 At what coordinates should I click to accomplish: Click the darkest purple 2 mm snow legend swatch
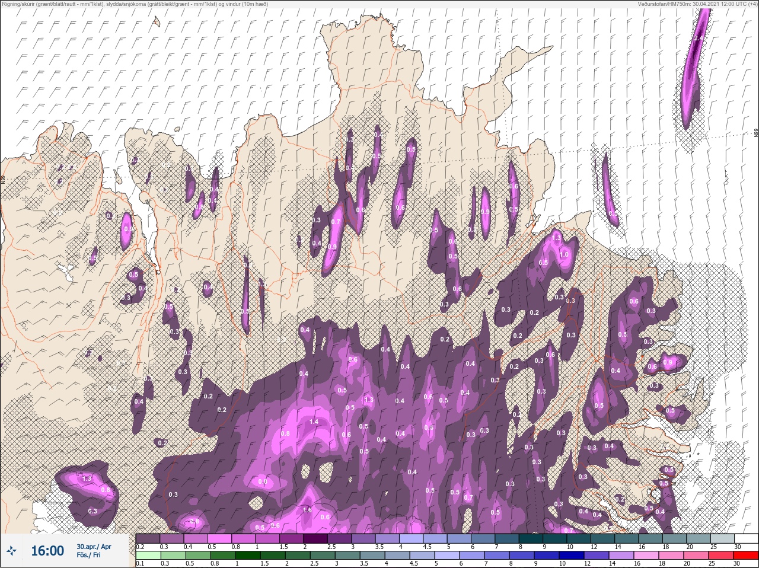click(x=315, y=538)
